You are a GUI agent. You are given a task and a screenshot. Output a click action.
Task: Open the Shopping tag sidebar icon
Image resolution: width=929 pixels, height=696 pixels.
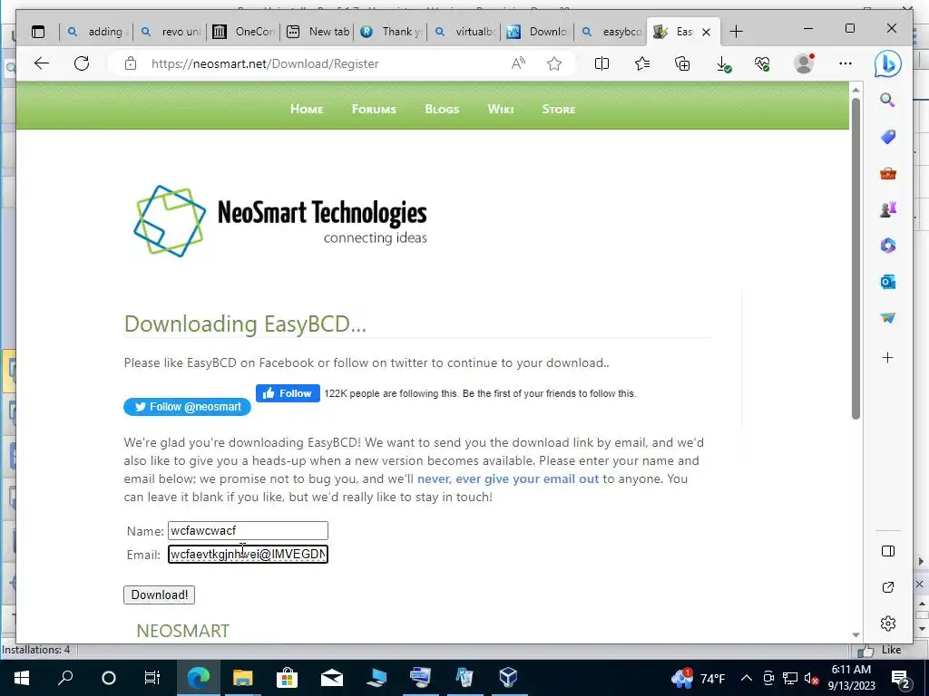point(887,137)
